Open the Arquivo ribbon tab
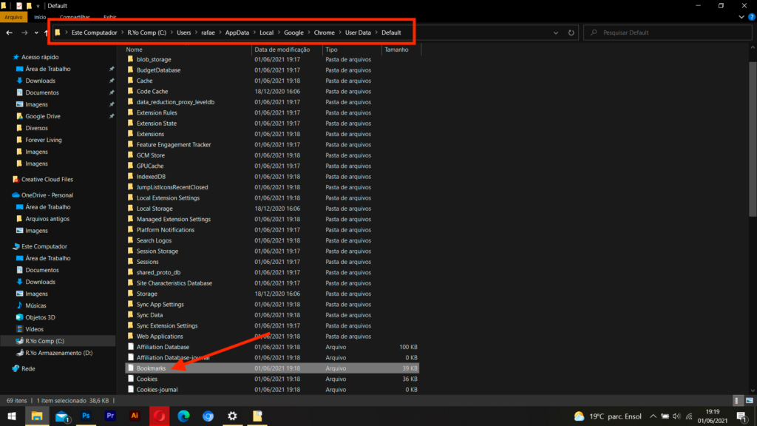This screenshot has width=757, height=426. point(13,17)
